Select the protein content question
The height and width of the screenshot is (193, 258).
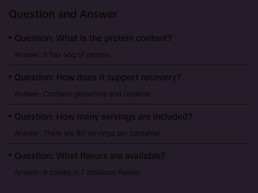coord(93,38)
